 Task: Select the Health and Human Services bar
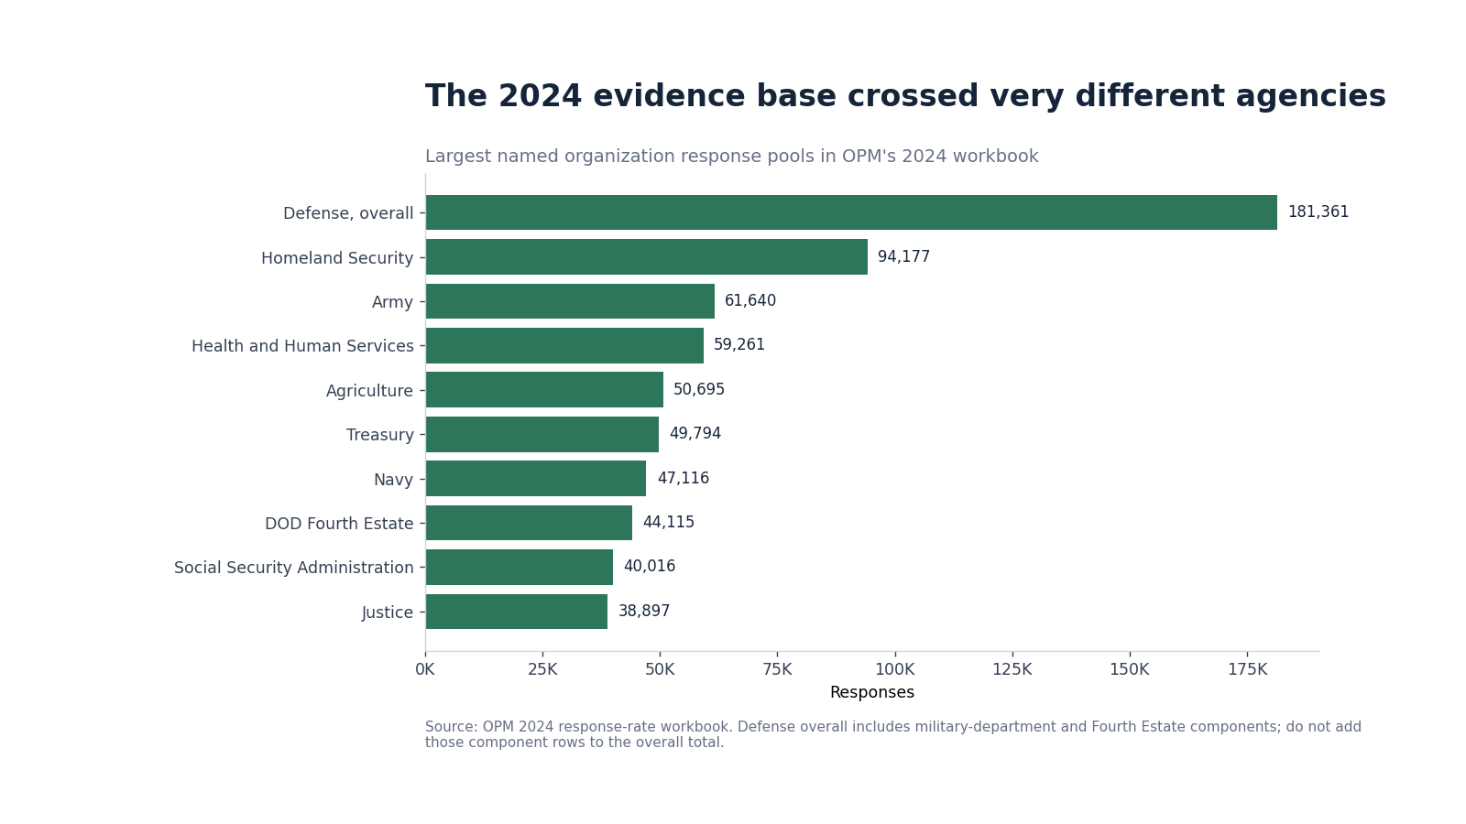coord(564,345)
